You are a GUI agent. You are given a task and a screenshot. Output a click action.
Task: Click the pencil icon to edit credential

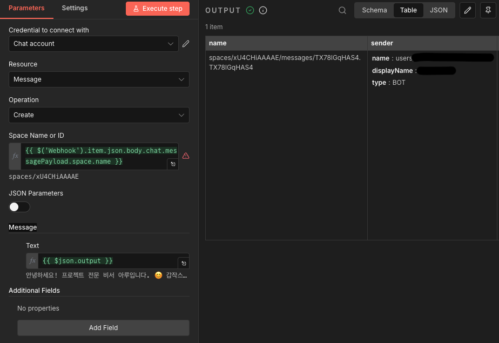186,44
